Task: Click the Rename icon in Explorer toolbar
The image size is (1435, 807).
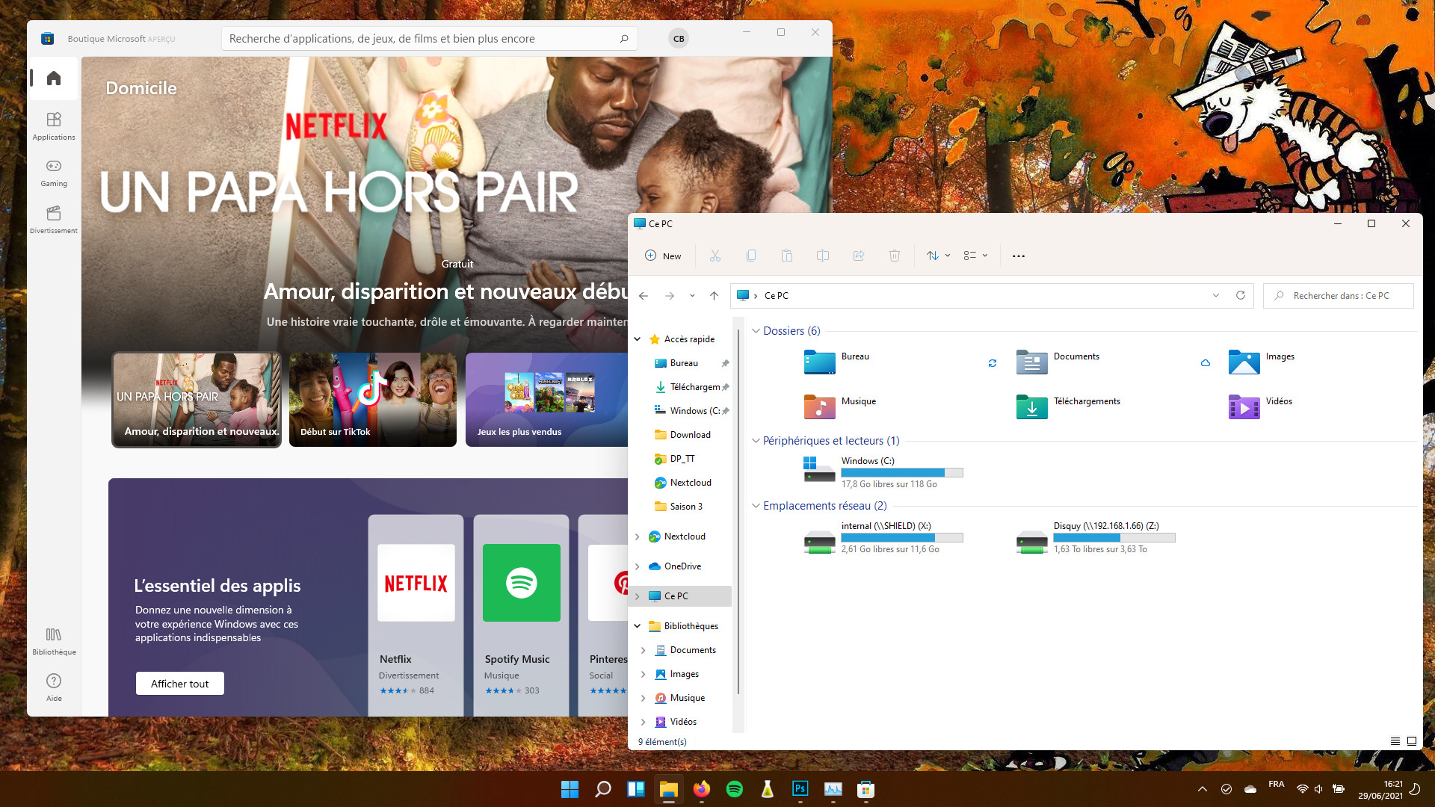Action: pos(823,256)
